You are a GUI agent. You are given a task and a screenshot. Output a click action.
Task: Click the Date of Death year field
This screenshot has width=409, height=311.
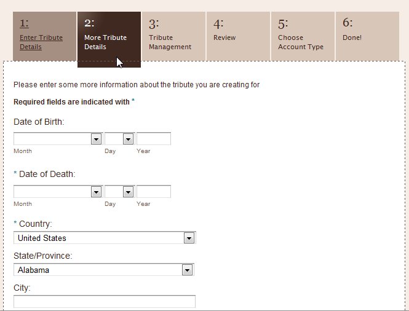point(154,192)
